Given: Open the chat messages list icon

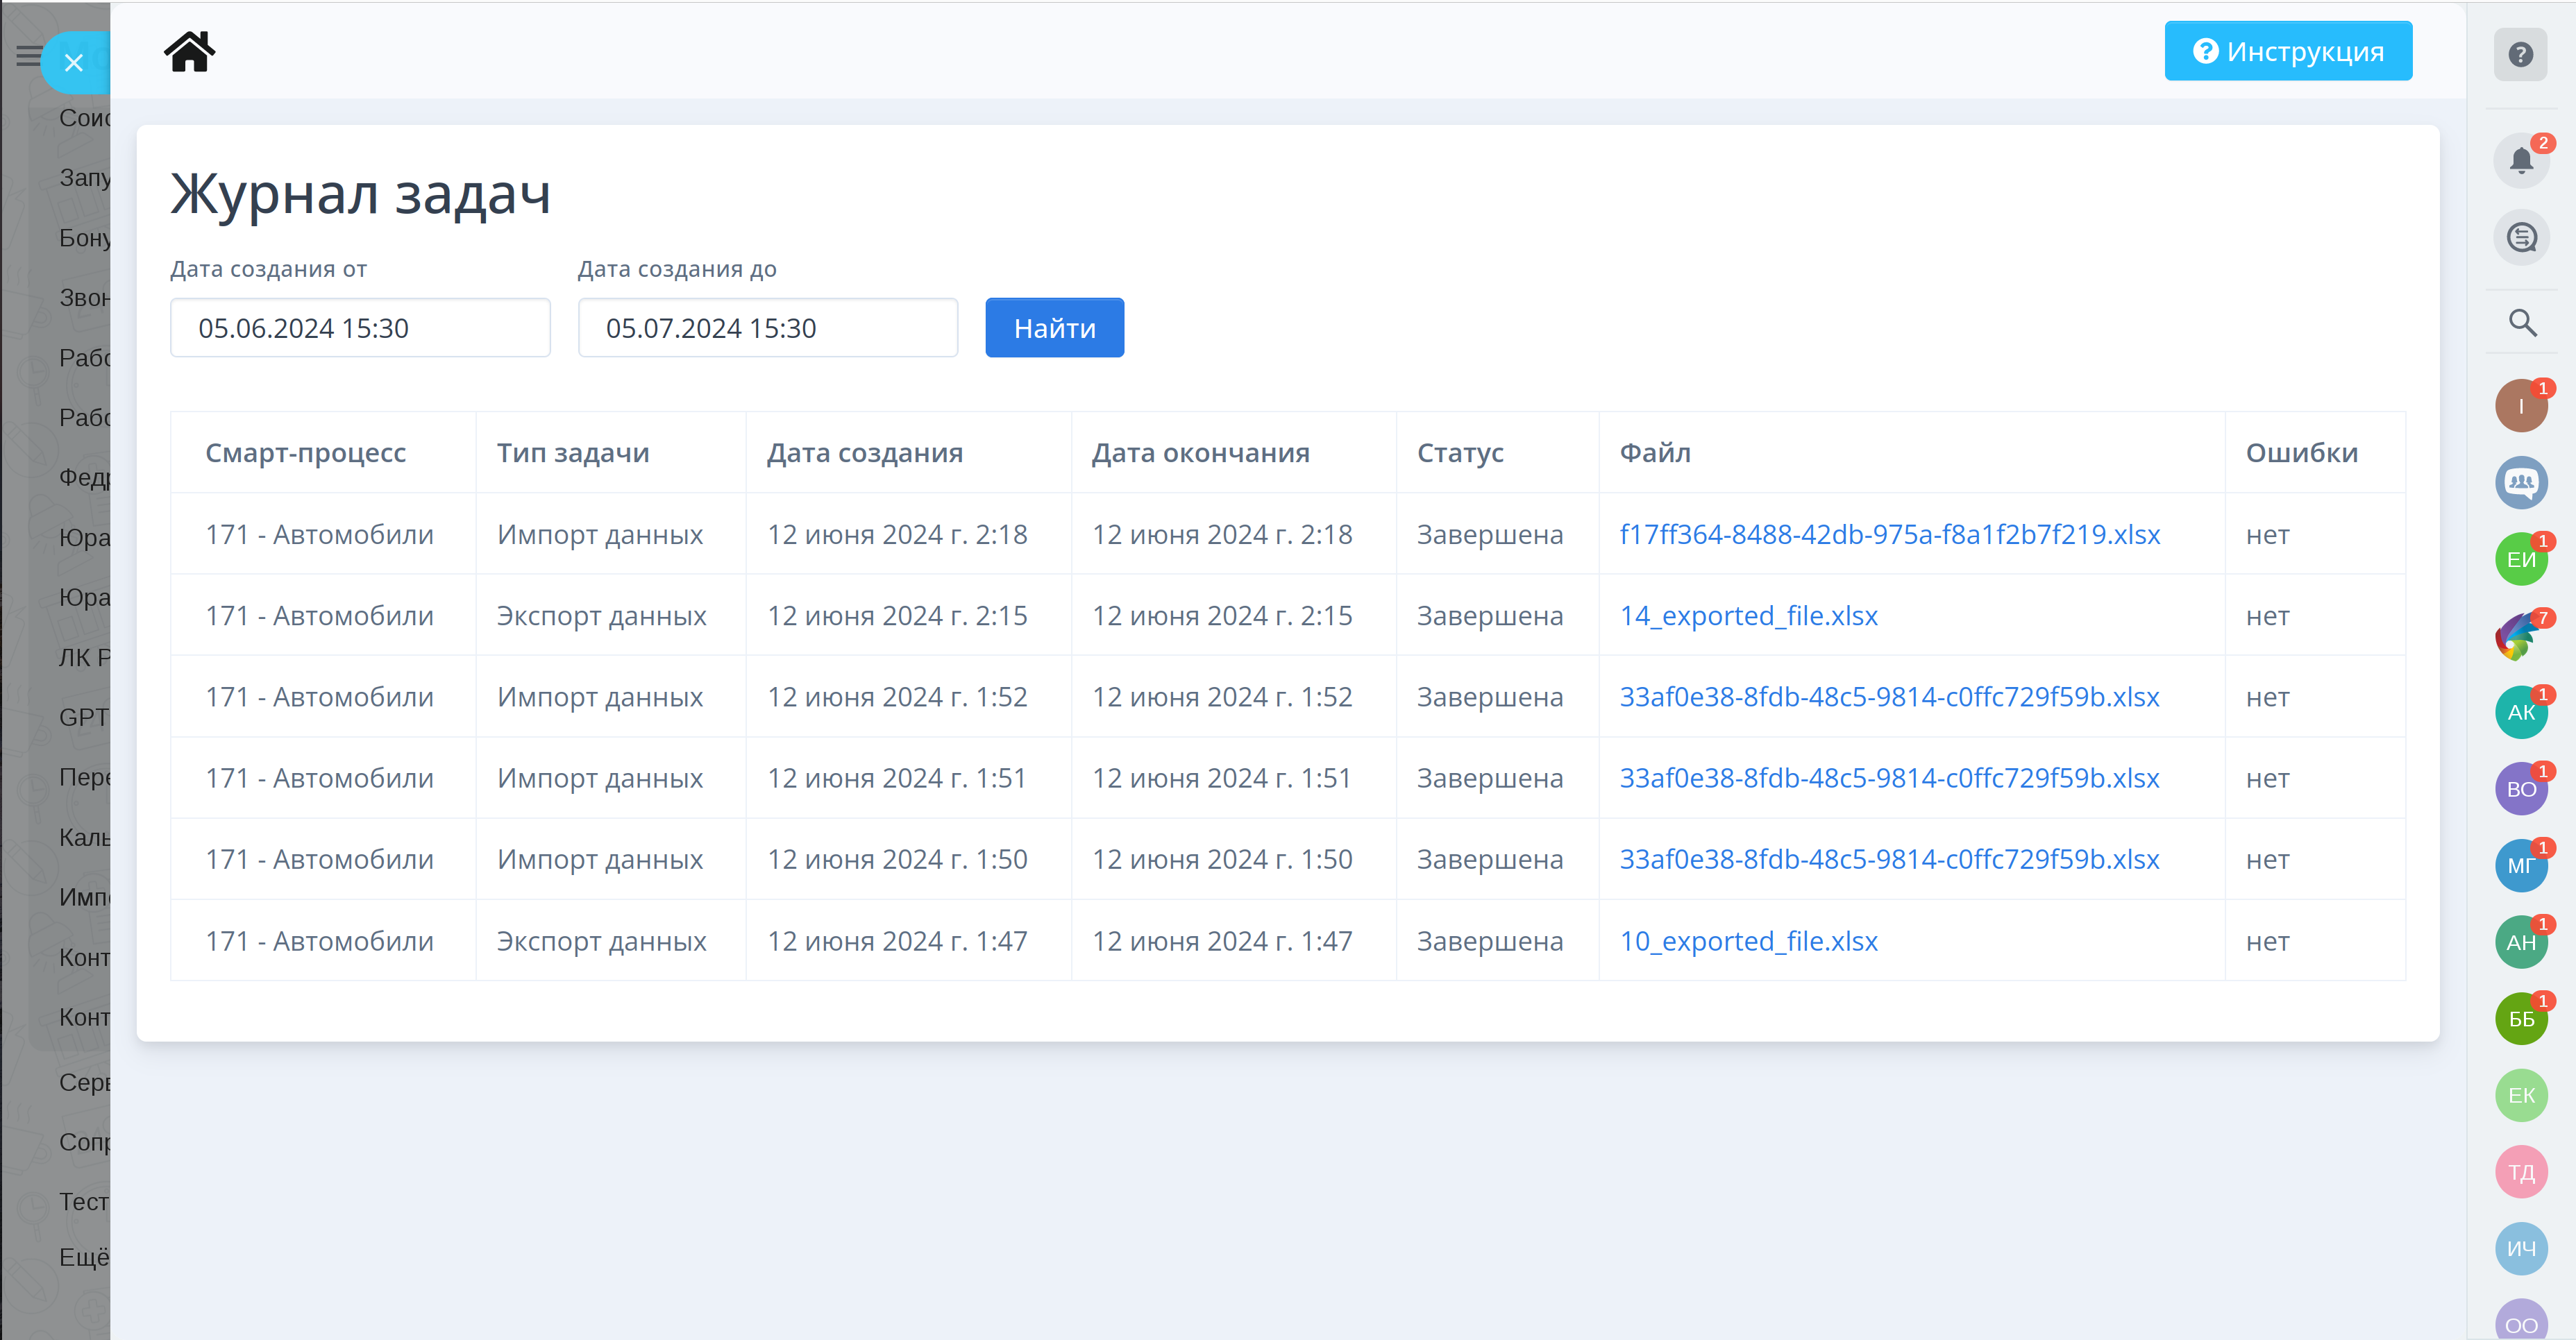Looking at the screenshot, I should coord(2521,238).
